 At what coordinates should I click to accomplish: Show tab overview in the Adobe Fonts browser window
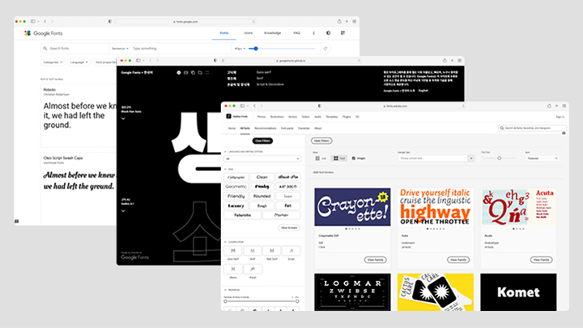pyautogui.click(x=564, y=106)
